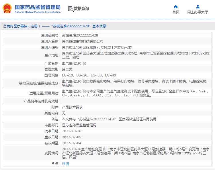This screenshot has height=170, width=215.
Task: Click product name 血气生化分析仪
Action: 74,63
